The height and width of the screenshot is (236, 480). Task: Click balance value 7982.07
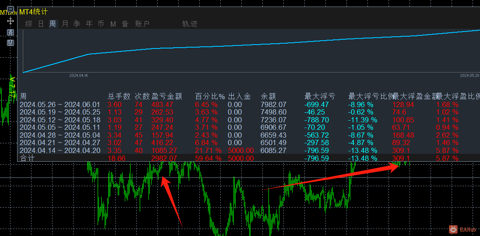(x=273, y=105)
